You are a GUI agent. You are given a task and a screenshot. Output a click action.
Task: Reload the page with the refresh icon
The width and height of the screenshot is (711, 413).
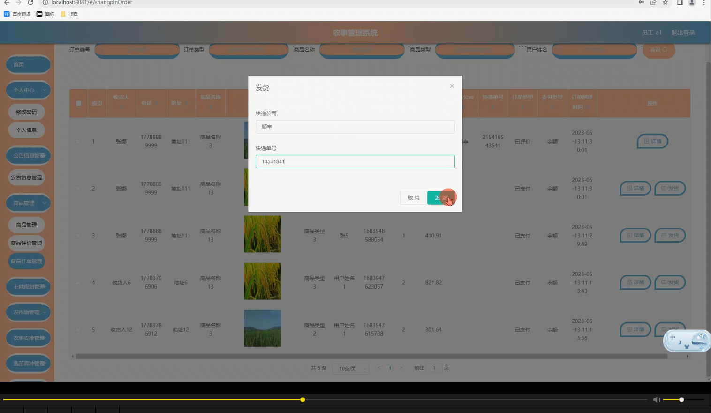click(30, 2)
